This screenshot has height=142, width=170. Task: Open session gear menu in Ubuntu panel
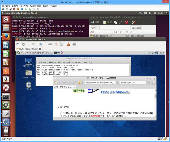[167, 13]
